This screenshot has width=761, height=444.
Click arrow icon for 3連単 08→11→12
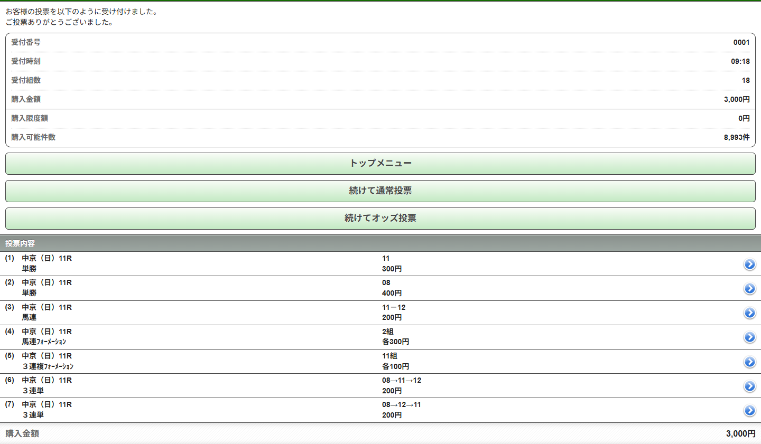click(x=749, y=386)
